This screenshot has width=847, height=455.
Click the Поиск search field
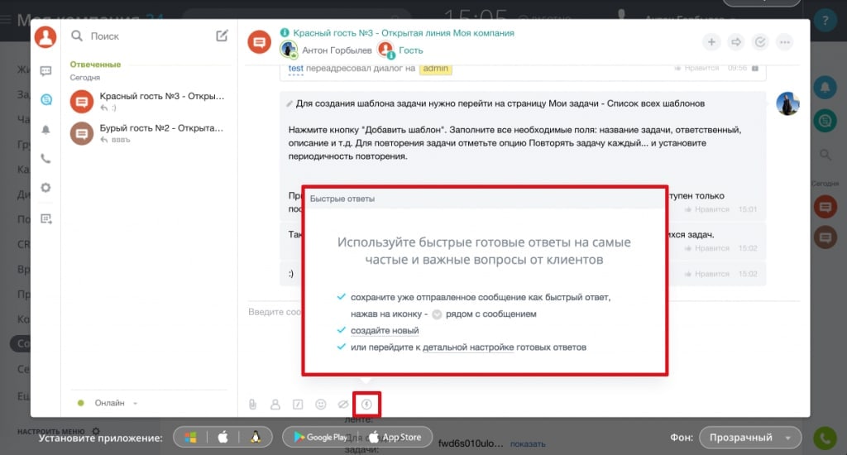click(141, 36)
